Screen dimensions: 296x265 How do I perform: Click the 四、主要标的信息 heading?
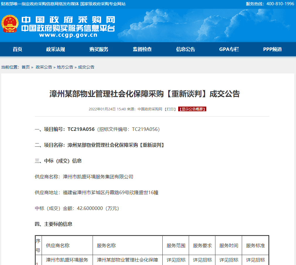tap(54, 224)
